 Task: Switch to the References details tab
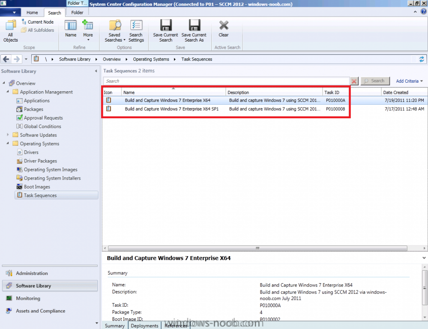[176, 326]
